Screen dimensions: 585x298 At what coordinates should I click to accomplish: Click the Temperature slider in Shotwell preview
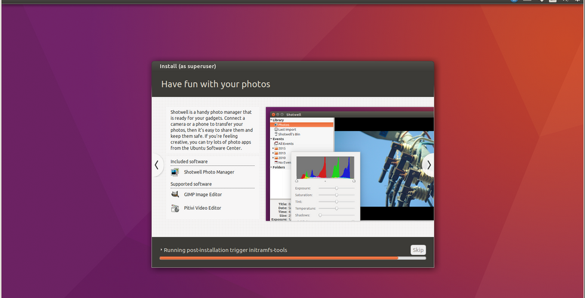point(336,208)
